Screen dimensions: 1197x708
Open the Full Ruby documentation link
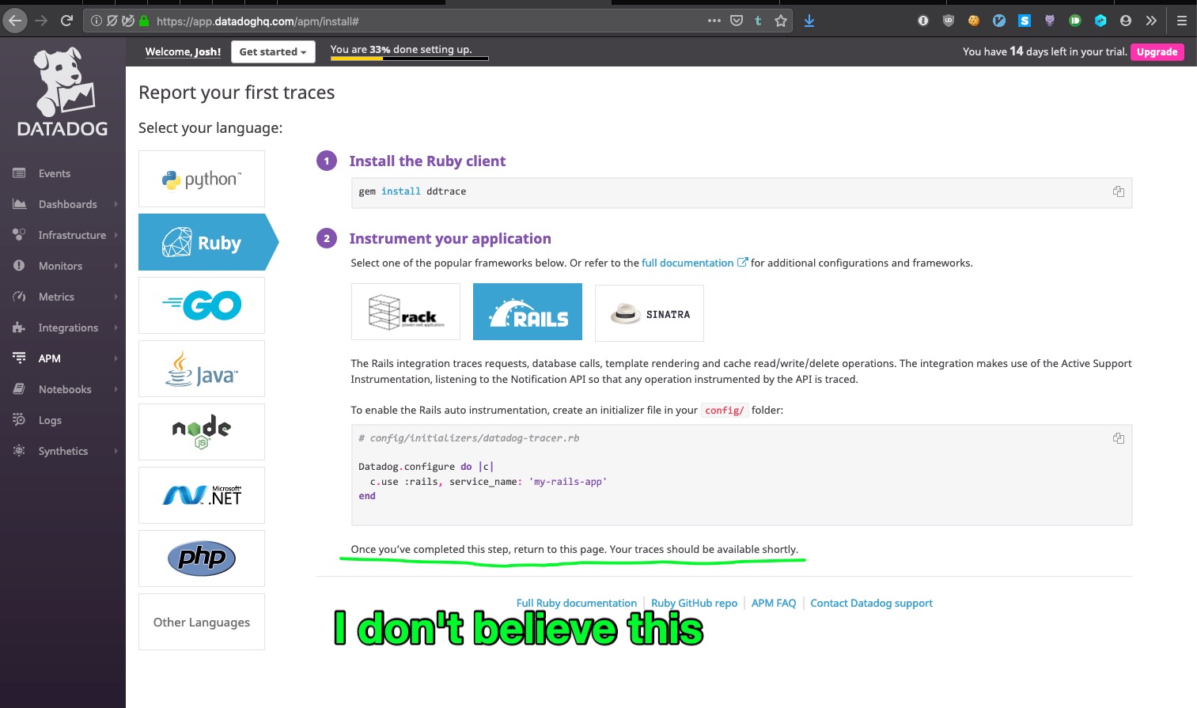pyautogui.click(x=577, y=603)
